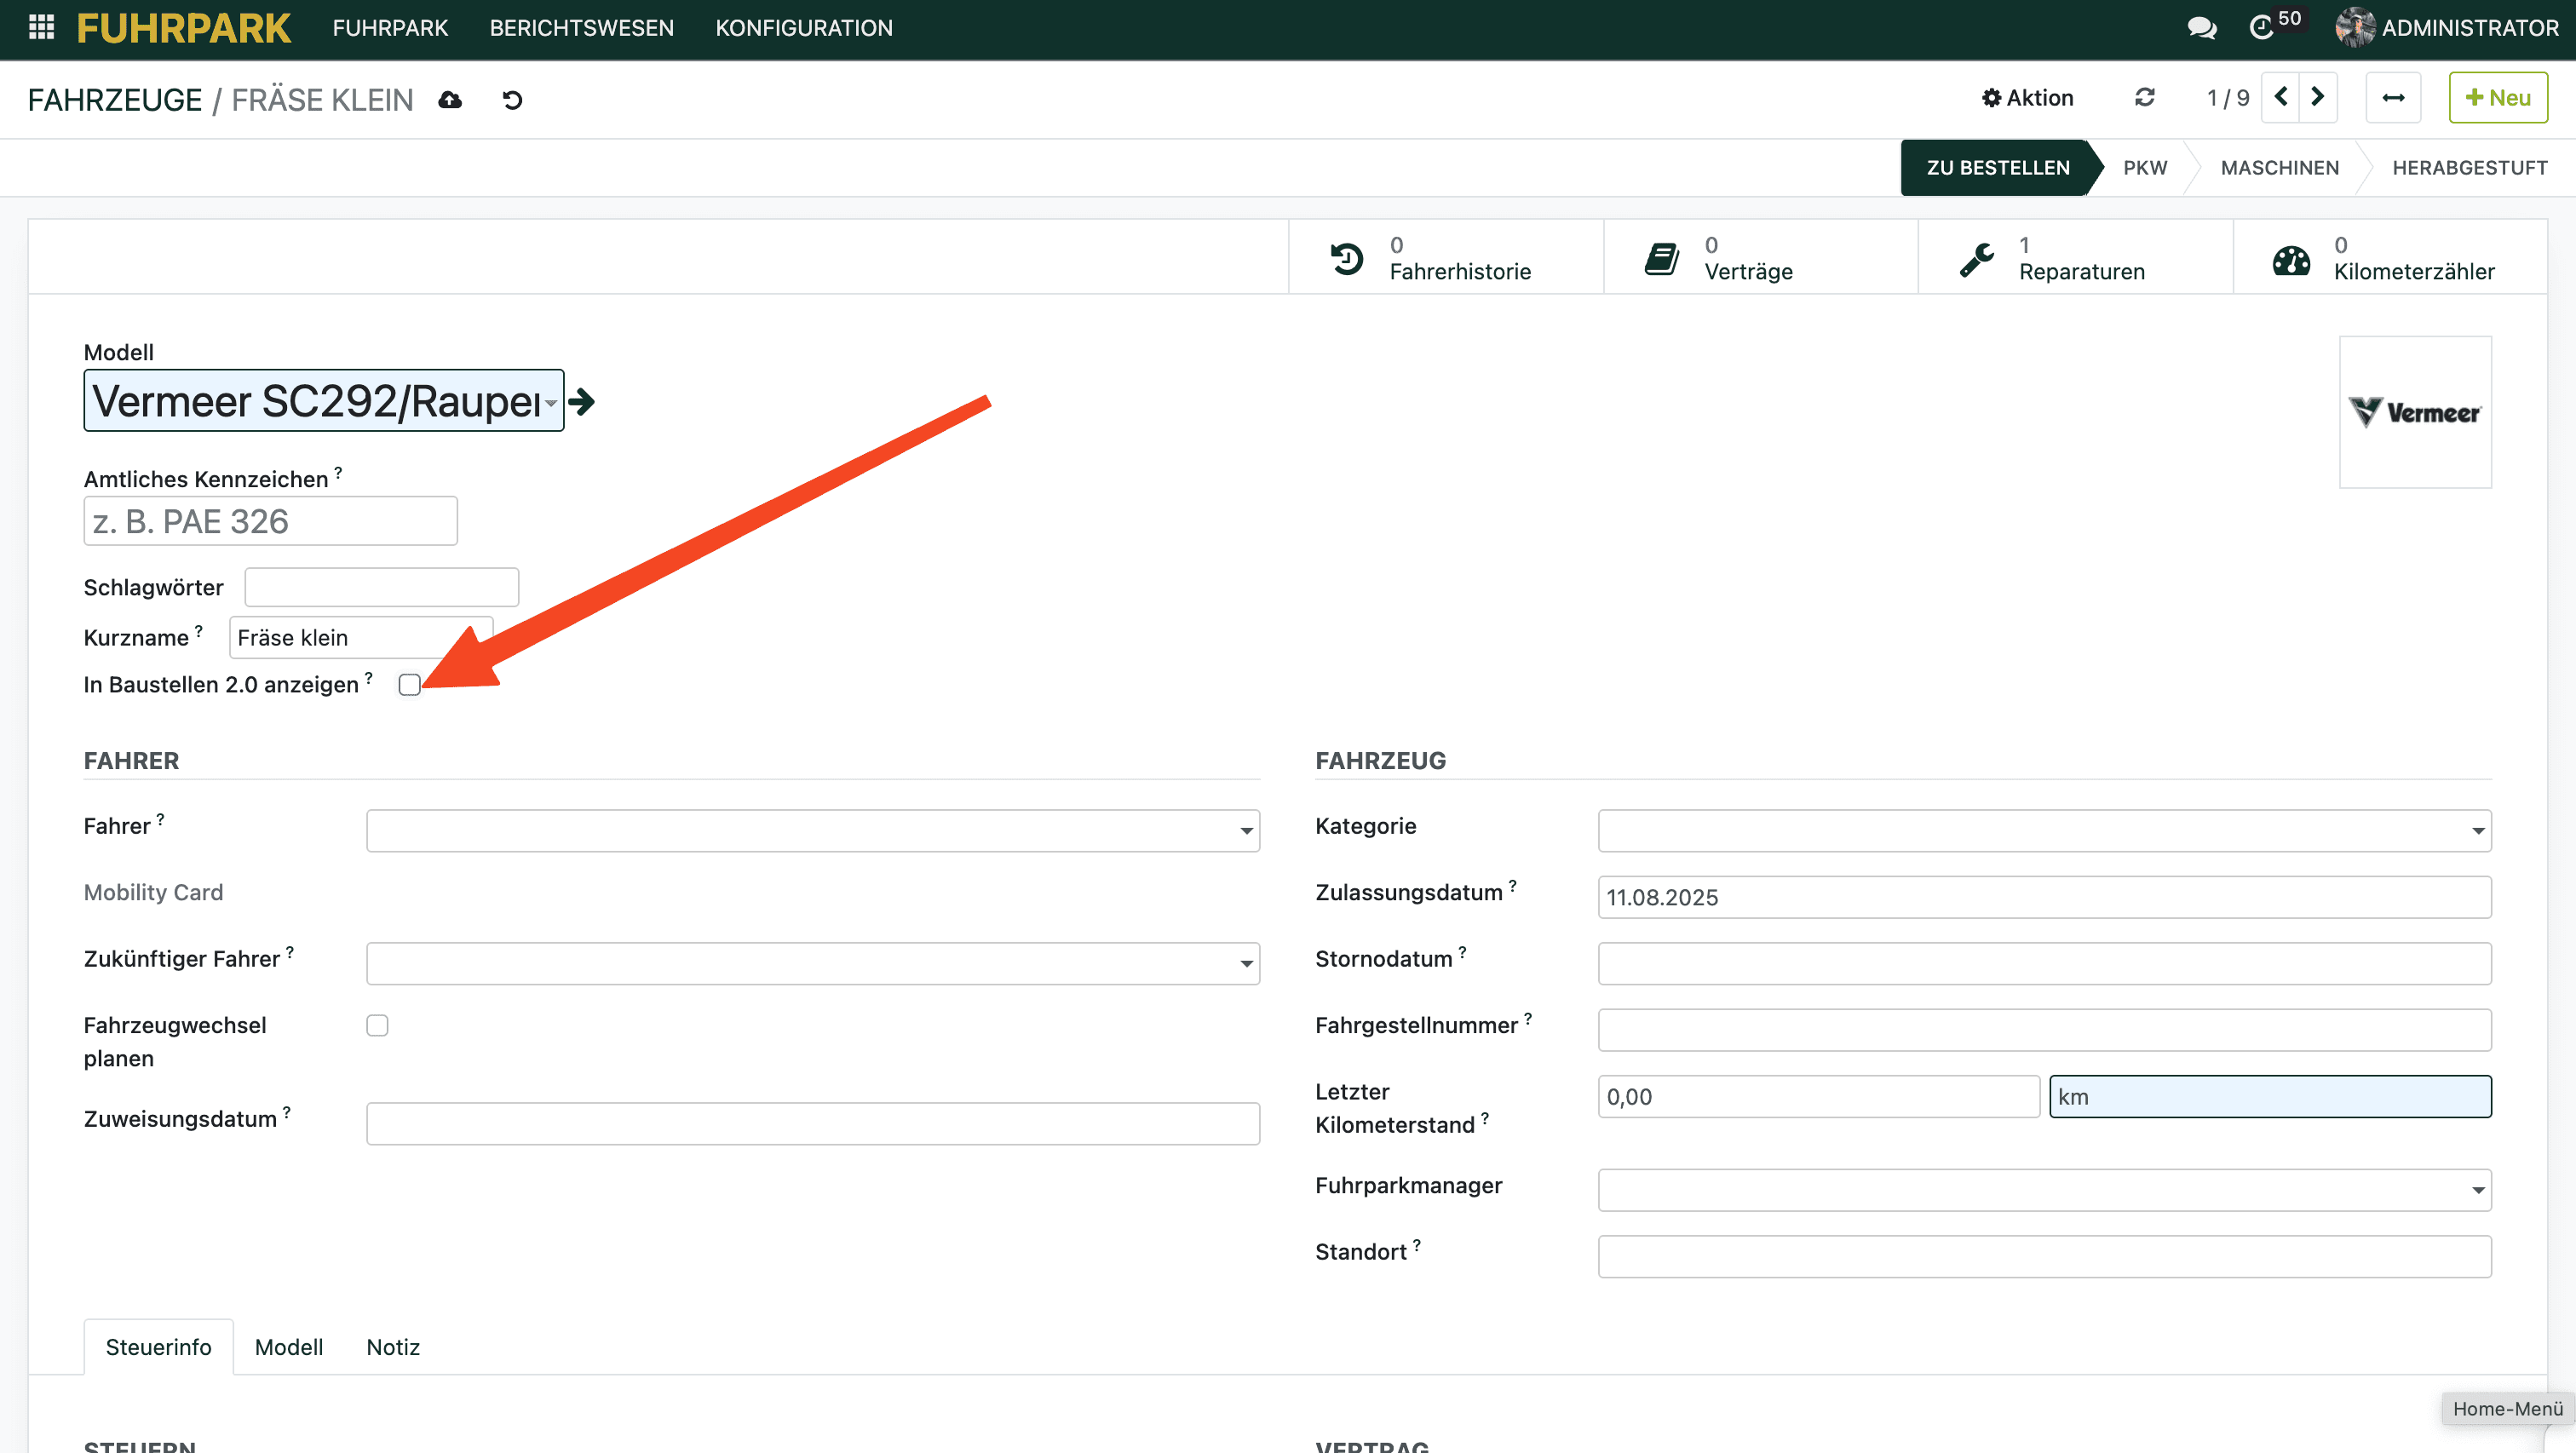The image size is (2576, 1453).
Task: Open the Aktion menu button
Action: point(2027,97)
